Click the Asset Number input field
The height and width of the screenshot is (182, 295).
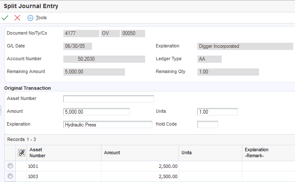coord(108,99)
